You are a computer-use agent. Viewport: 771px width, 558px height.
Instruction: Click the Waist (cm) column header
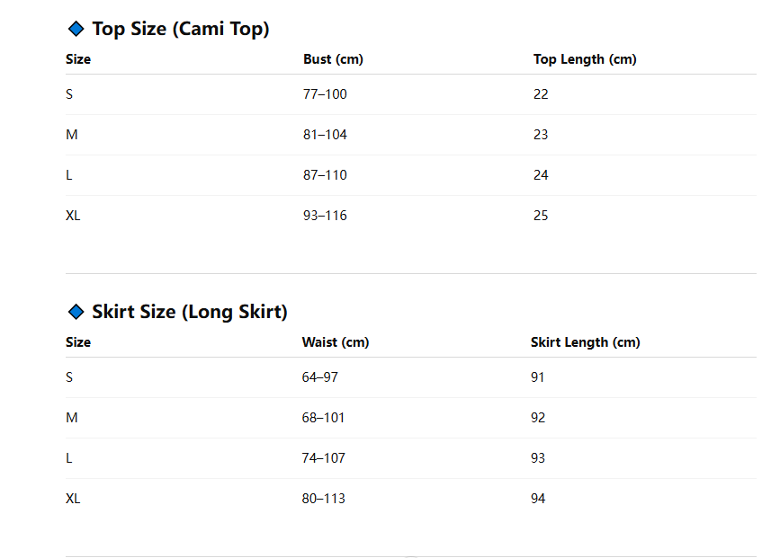coord(336,341)
